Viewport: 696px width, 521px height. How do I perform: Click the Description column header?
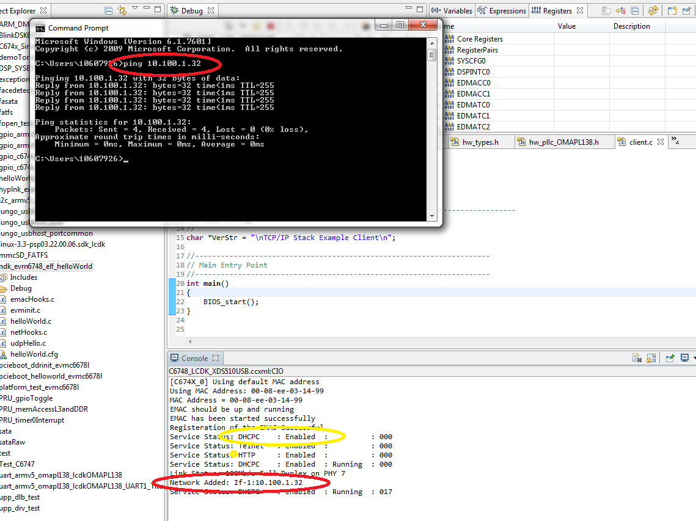[x=637, y=26]
